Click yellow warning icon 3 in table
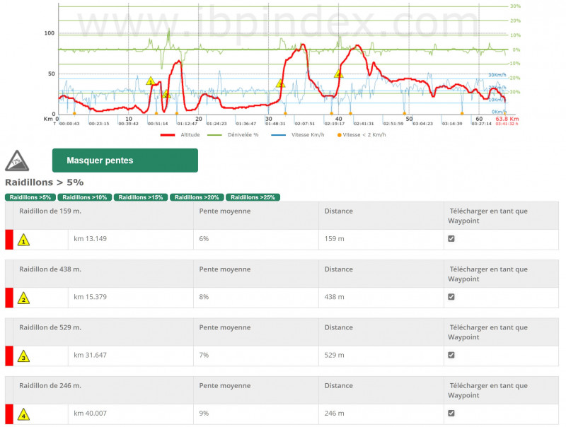The height and width of the screenshot is (427, 566). tap(24, 356)
